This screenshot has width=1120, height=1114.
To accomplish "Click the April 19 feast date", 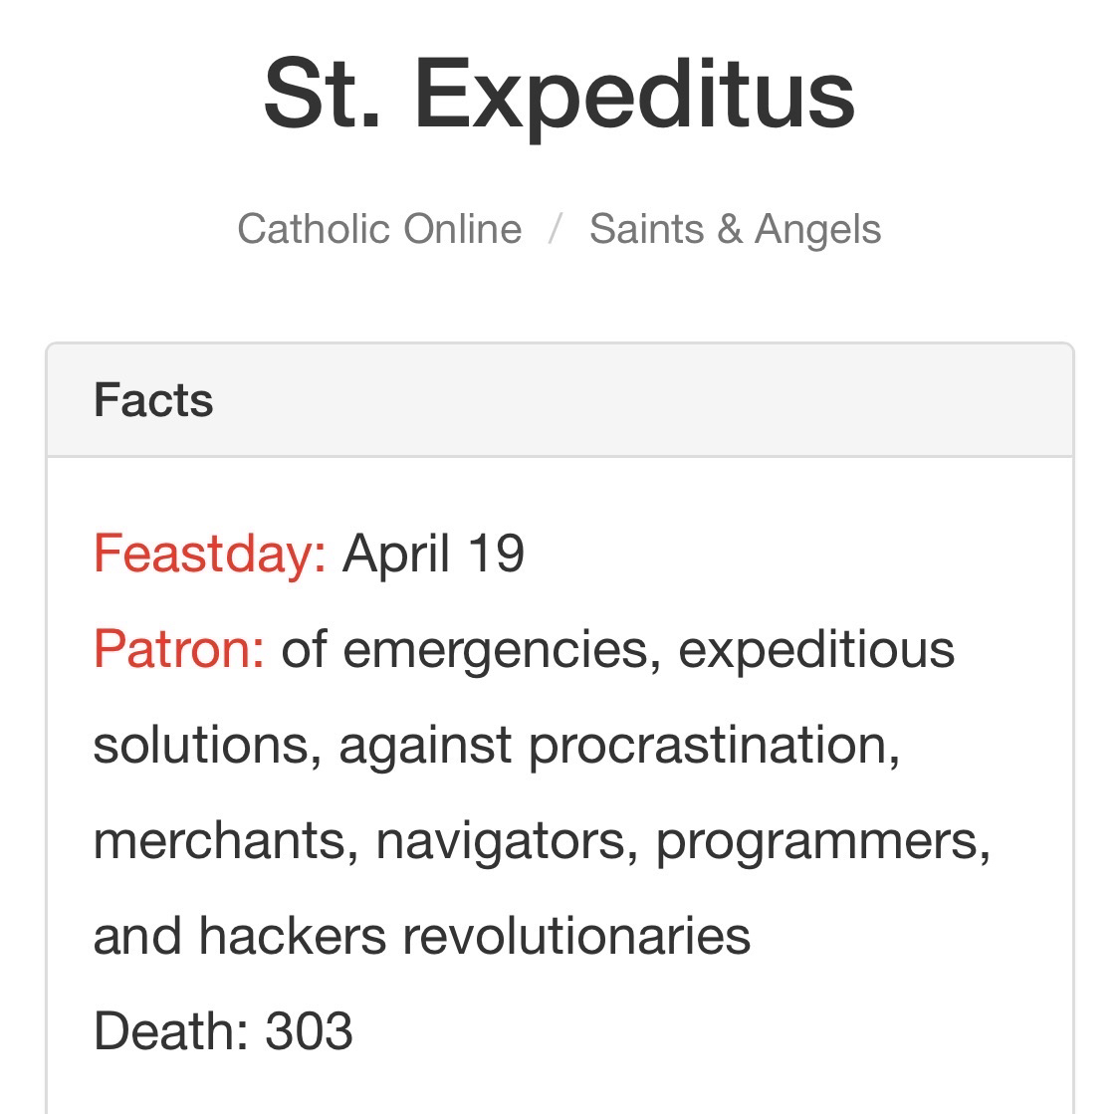I will point(433,554).
